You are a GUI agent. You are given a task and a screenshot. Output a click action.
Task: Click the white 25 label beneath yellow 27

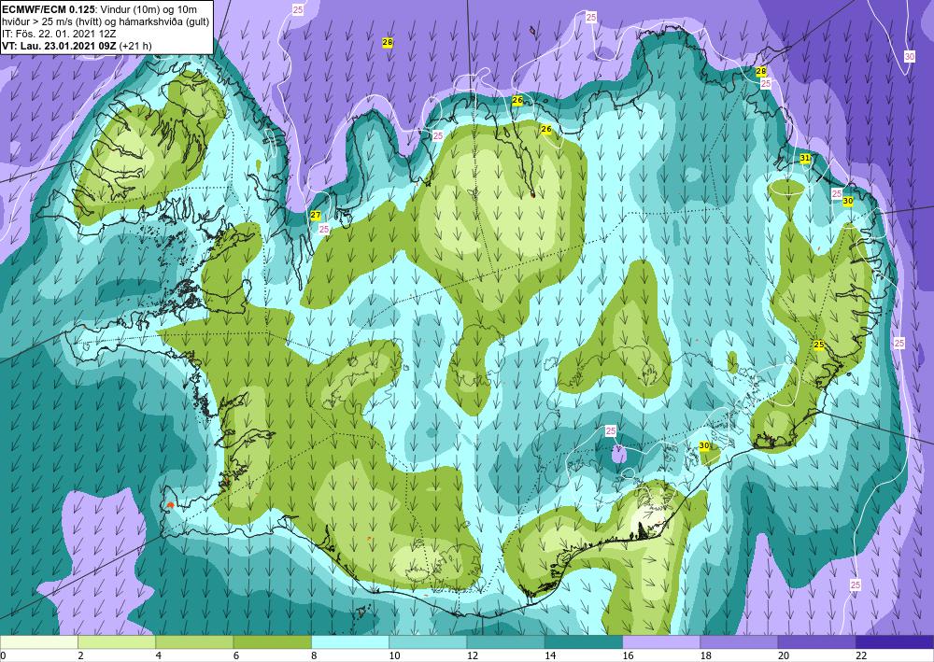point(324,229)
